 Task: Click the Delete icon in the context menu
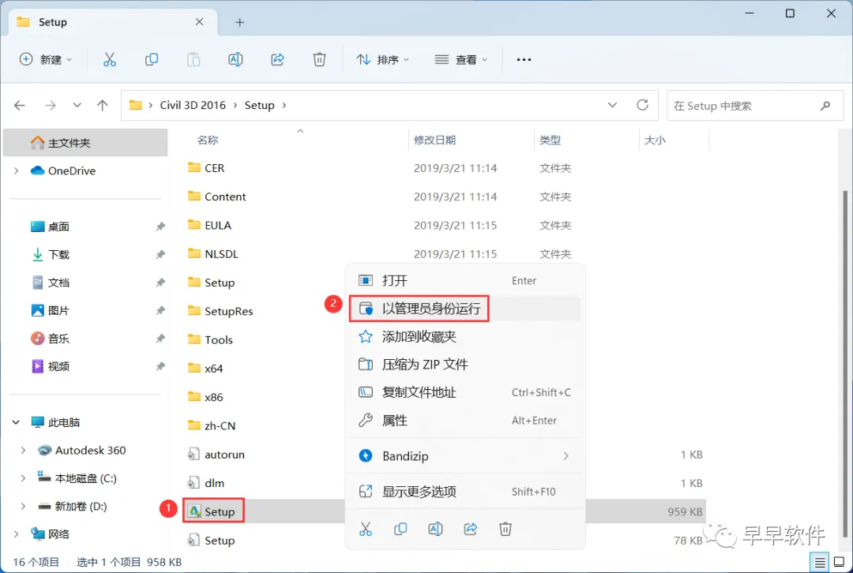[505, 529]
